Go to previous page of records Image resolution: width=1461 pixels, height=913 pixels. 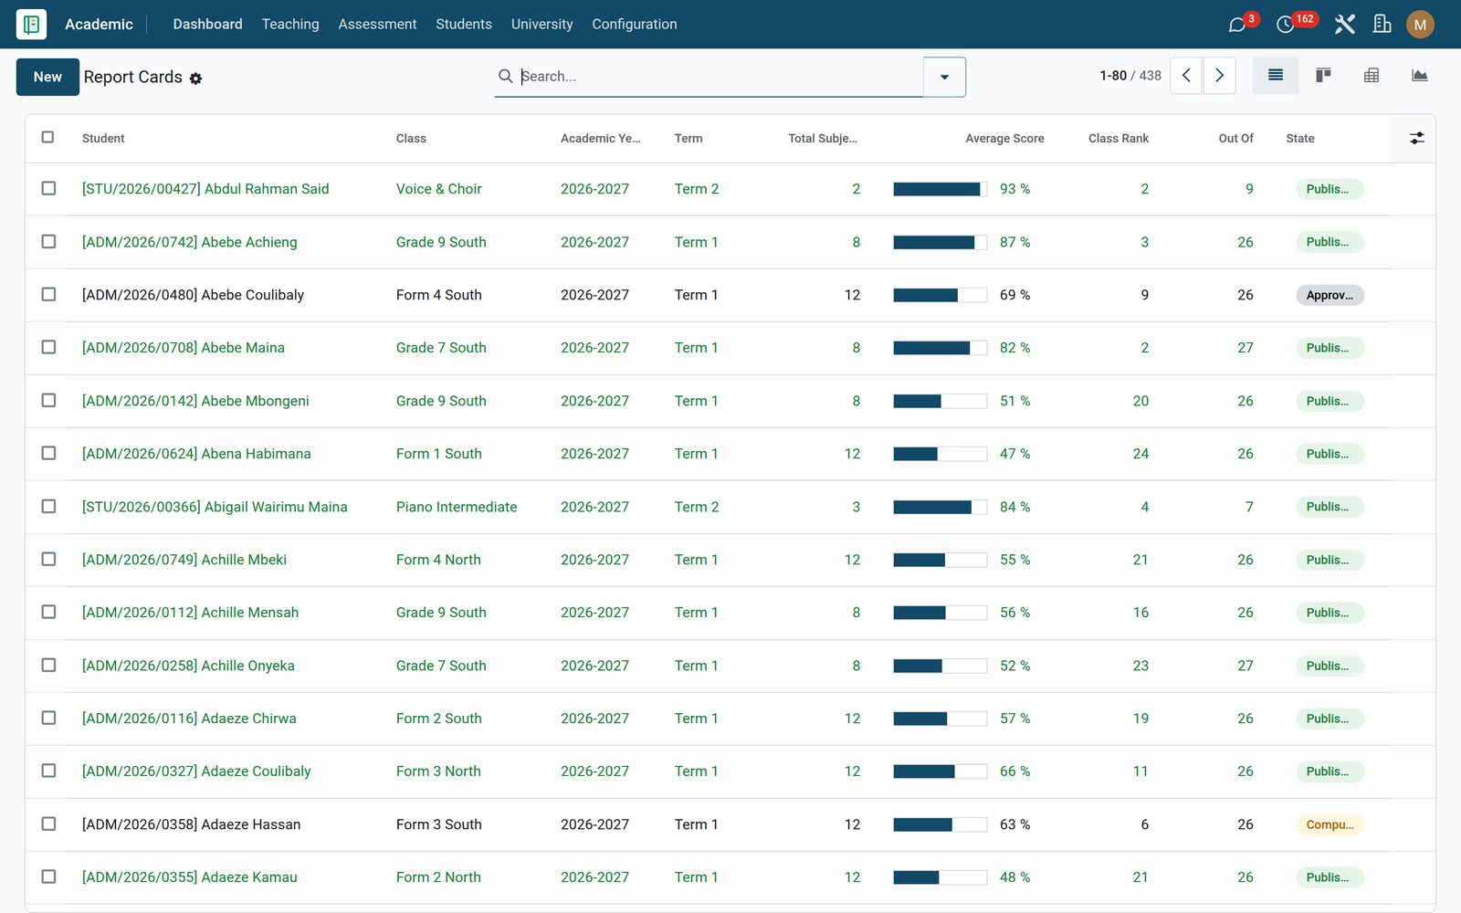pos(1186,76)
